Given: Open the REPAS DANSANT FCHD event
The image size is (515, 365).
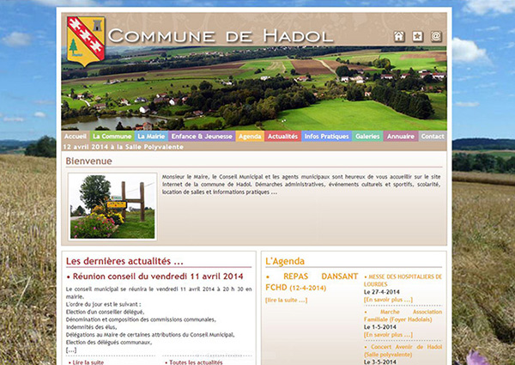Looking at the screenshot, I should point(312,282).
